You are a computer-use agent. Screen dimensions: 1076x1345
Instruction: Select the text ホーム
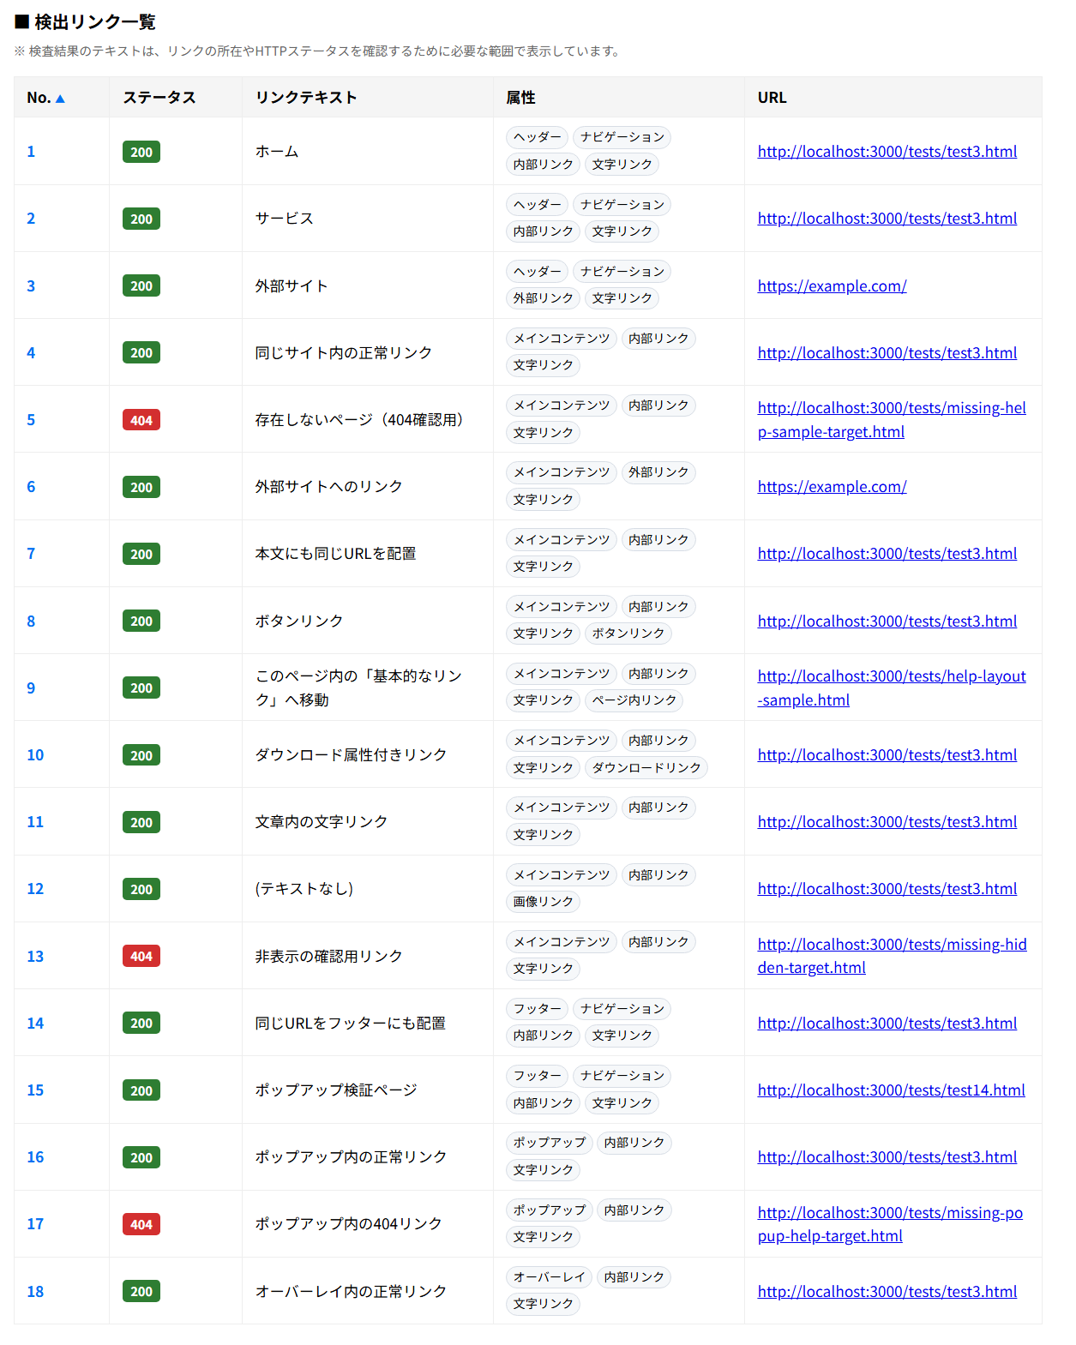(x=277, y=152)
